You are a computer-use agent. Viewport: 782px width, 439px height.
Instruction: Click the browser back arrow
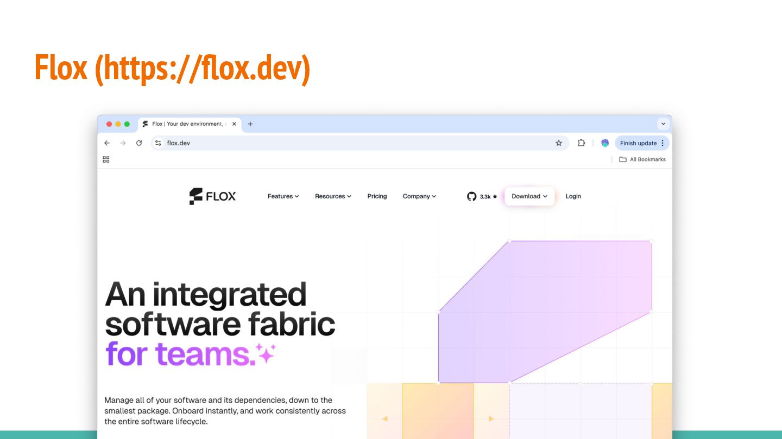(107, 143)
